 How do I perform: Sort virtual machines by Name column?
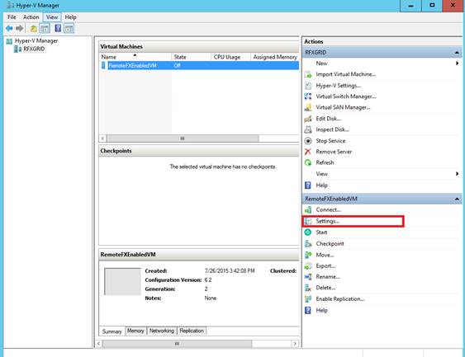135,57
